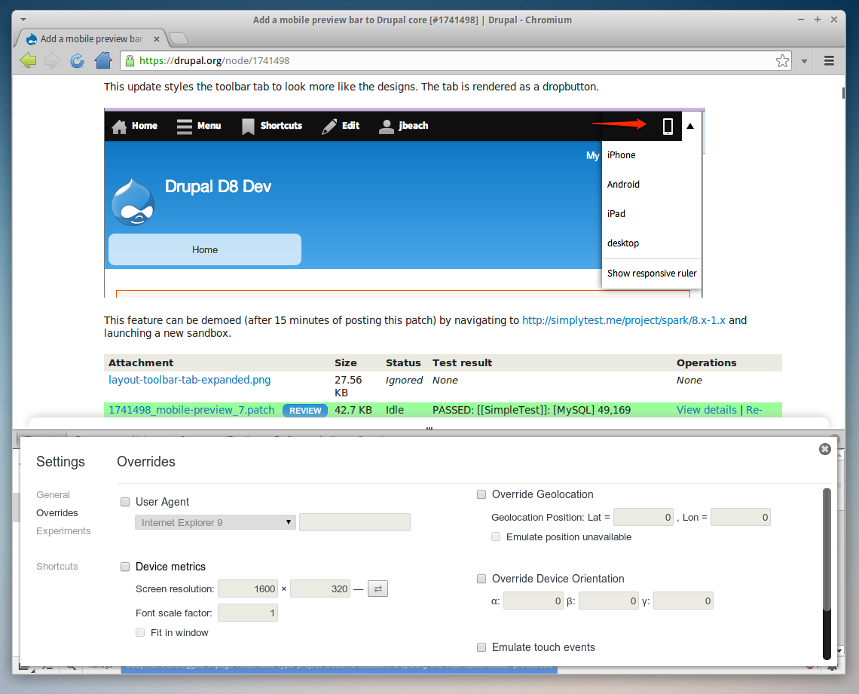Screen dimensions: 859x694
Task: Open the User Agent browser dropdown
Action: [216, 522]
